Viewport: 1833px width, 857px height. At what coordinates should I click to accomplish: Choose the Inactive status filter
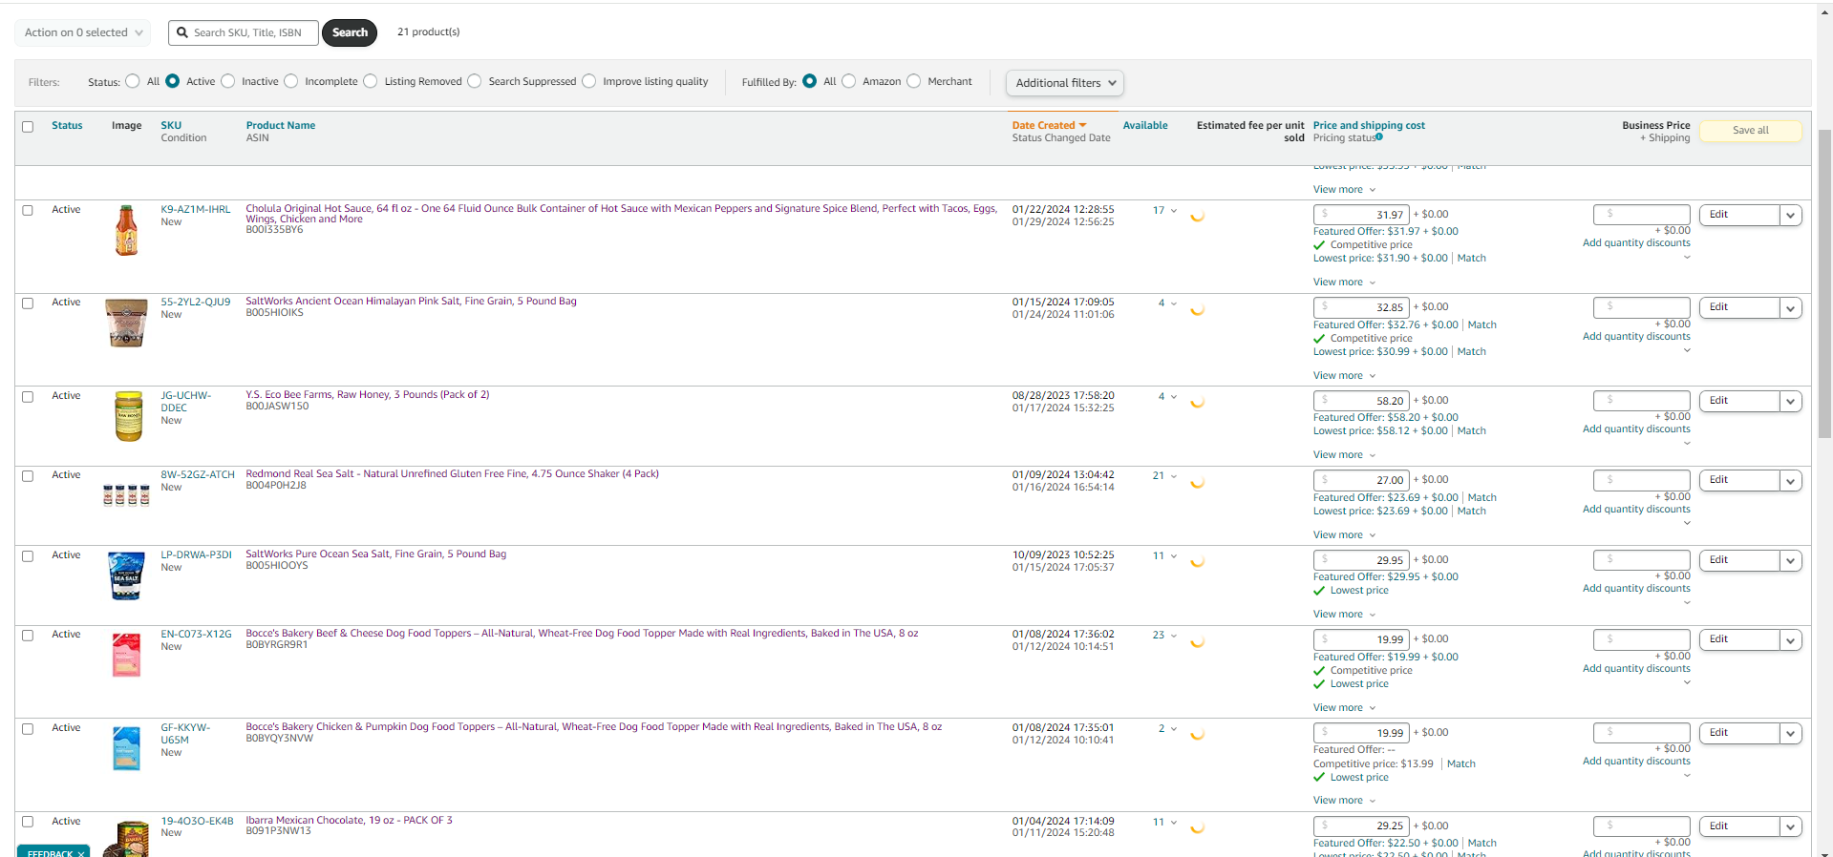tap(228, 81)
